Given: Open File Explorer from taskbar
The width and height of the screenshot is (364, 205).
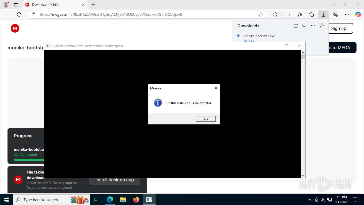Looking at the screenshot, I should 123,200.
